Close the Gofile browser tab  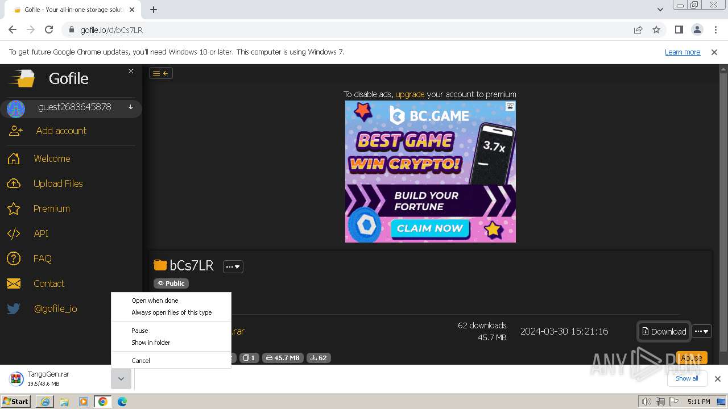click(x=133, y=10)
